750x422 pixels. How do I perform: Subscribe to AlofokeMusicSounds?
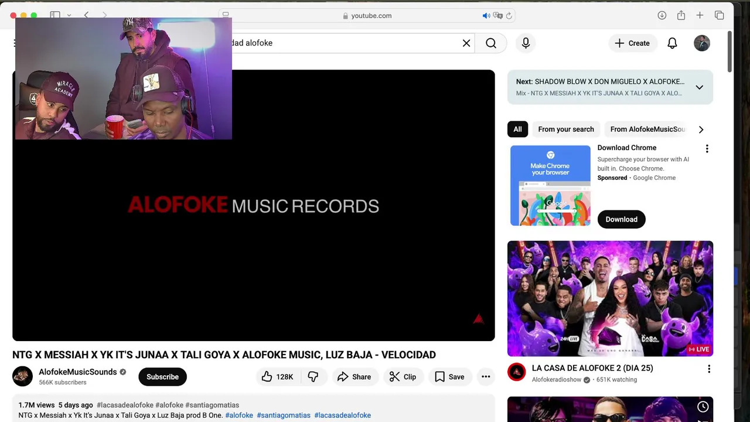(x=162, y=377)
